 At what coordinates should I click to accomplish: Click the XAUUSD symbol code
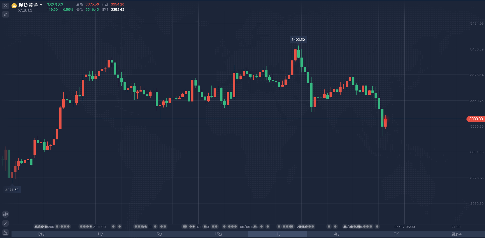[25, 11]
